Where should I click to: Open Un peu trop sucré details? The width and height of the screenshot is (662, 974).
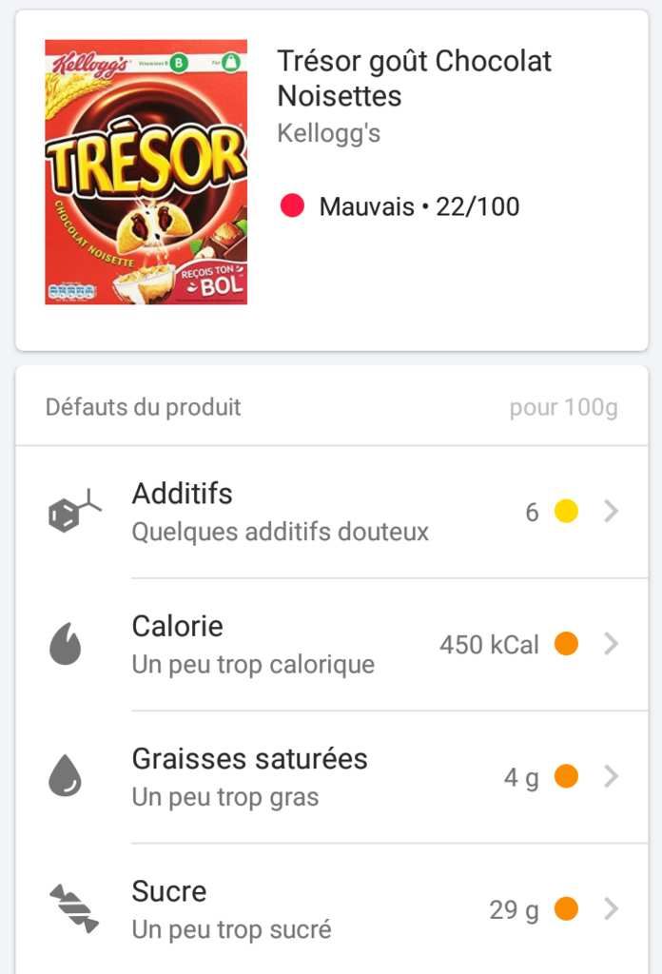point(232,930)
